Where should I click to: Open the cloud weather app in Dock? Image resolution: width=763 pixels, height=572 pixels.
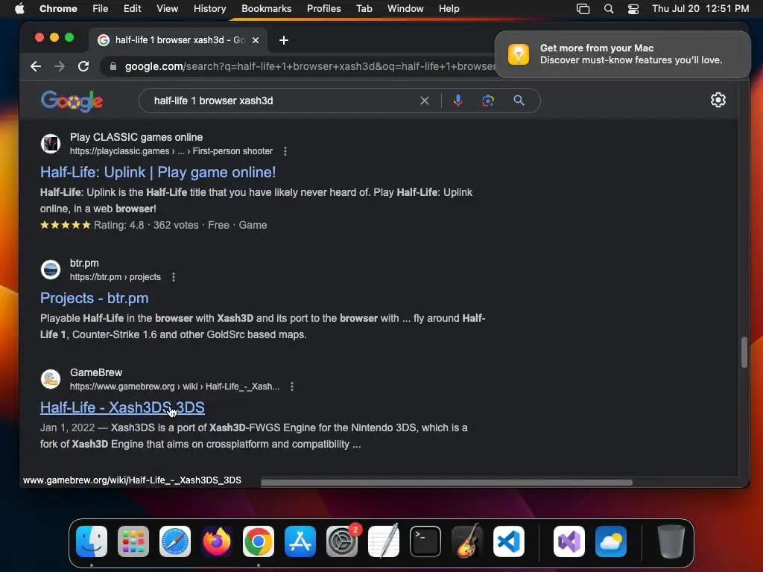click(x=611, y=541)
